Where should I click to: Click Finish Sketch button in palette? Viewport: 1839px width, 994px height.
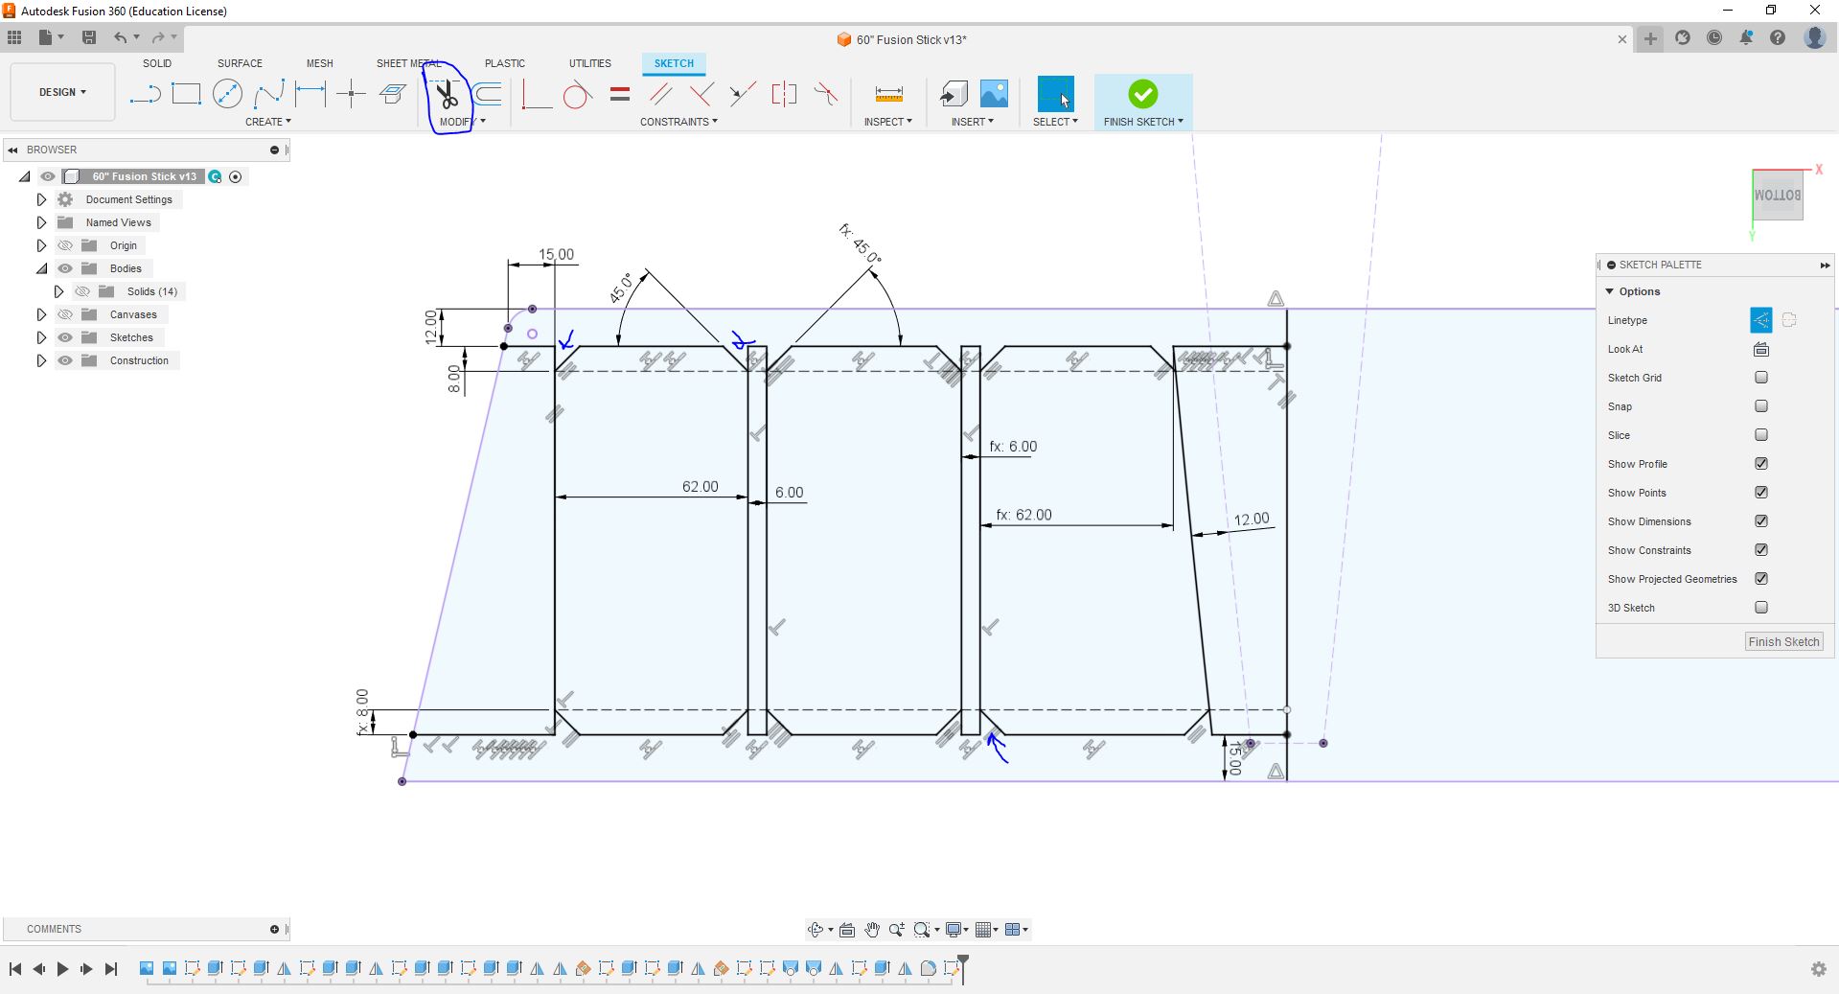click(x=1782, y=642)
